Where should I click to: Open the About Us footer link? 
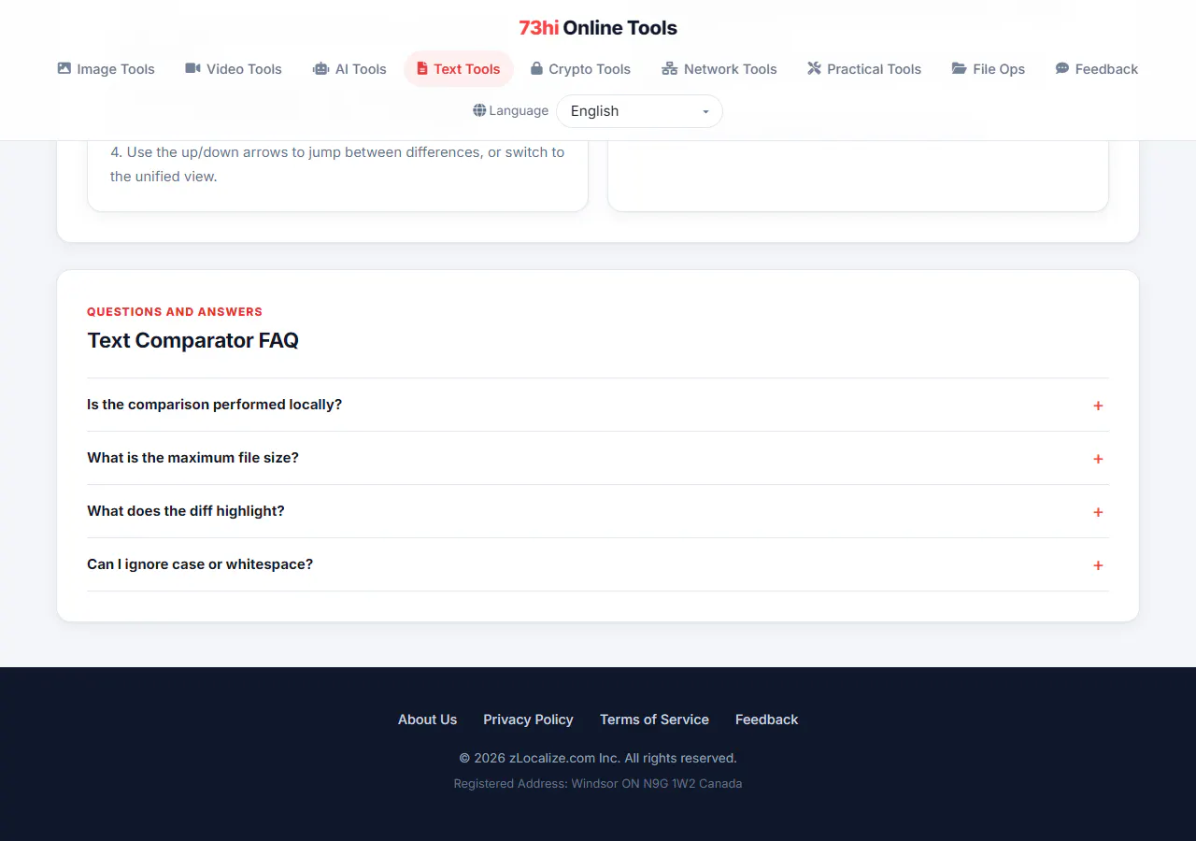[427, 720]
